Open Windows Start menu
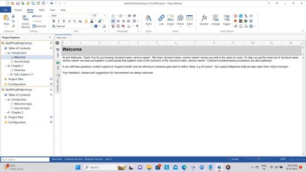This screenshot has width=306, height=172. point(78,167)
